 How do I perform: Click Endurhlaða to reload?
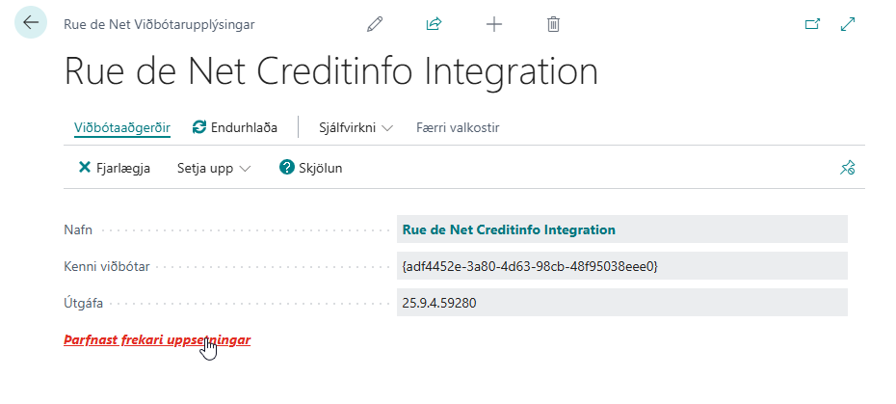click(235, 127)
